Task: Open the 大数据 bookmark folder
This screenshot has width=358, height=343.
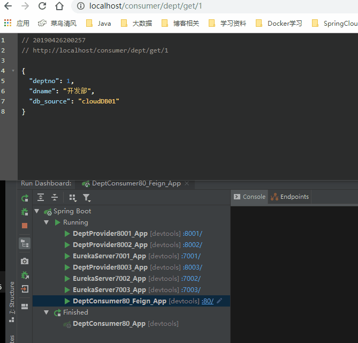Action: 136,24
